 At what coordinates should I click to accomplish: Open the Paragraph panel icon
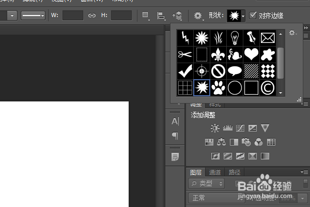(x=175, y=136)
